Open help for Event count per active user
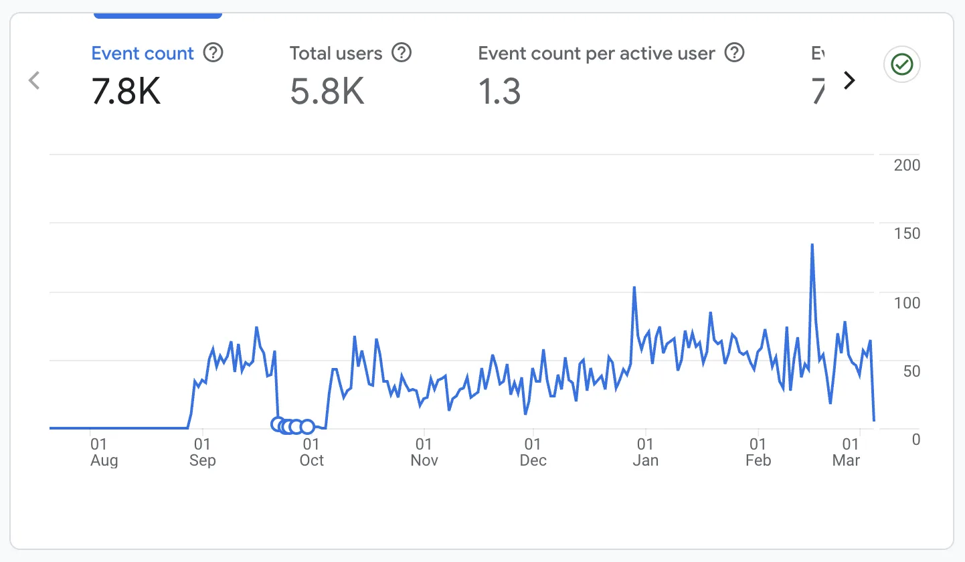This screenshot has height=562, width=965. coord(735,53)
